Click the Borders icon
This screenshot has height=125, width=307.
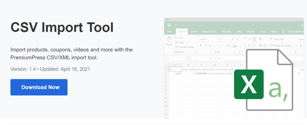tap(219, 45)
